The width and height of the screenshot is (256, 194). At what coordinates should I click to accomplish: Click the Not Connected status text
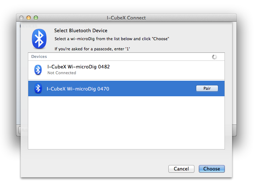(x=62, y=73)
